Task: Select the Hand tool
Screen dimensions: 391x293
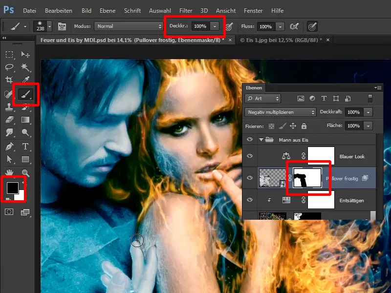Action: (9, 172)
